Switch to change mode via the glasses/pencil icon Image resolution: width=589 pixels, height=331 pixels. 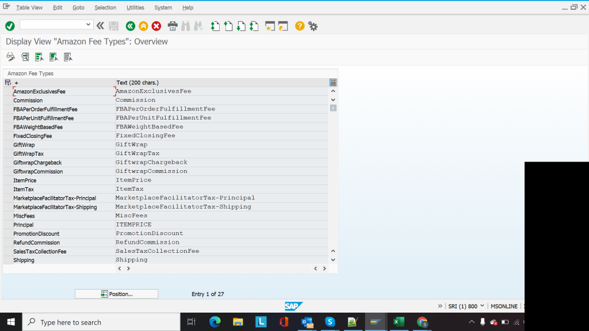click(x=10, y=57)
